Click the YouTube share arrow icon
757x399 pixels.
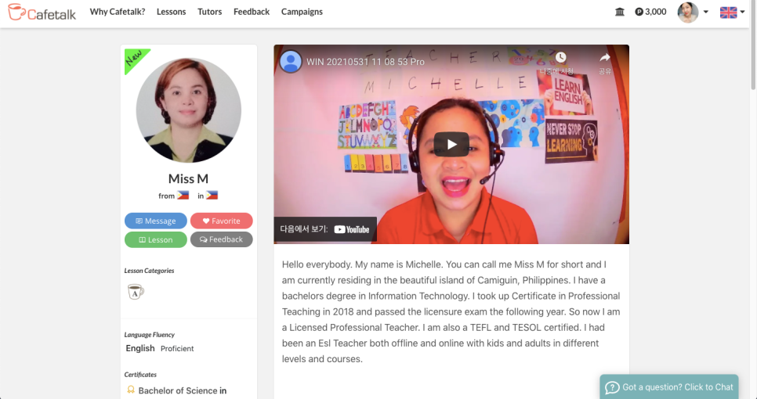click(604, 58)
